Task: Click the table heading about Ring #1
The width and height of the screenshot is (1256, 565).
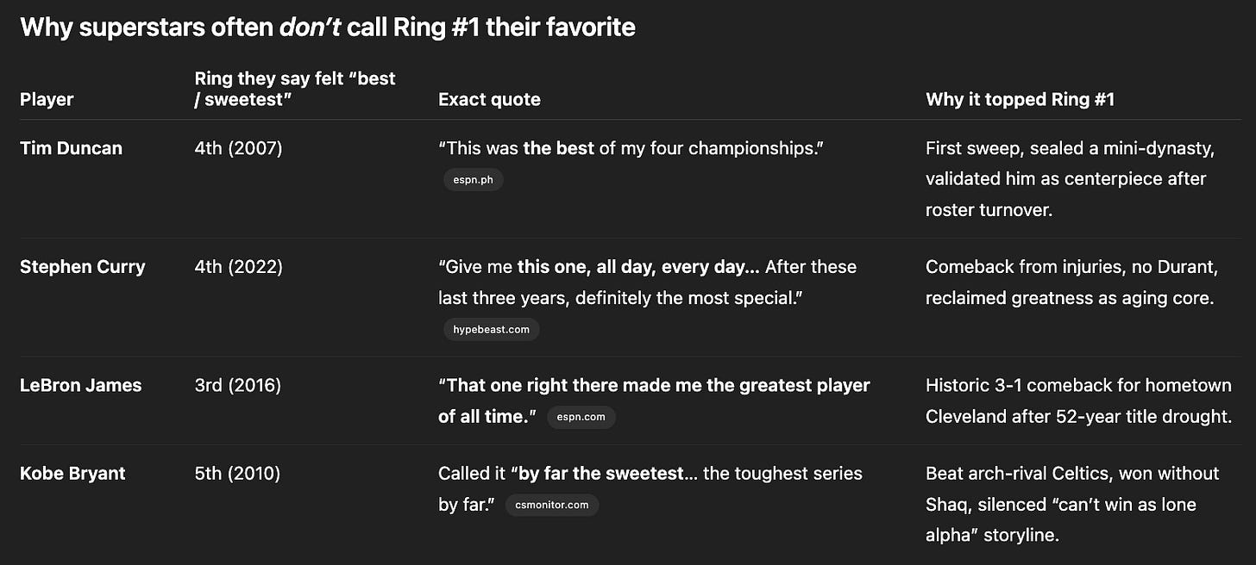Action: pyautogui.click(x=328, y=28)
